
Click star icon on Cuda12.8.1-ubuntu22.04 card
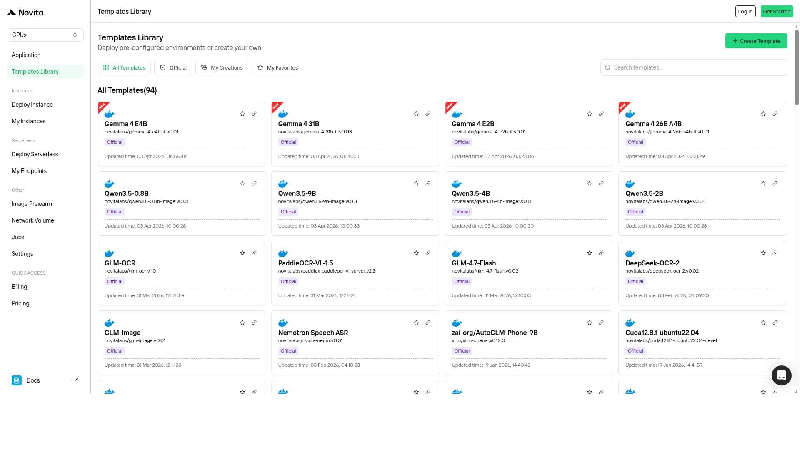point(763,322)
